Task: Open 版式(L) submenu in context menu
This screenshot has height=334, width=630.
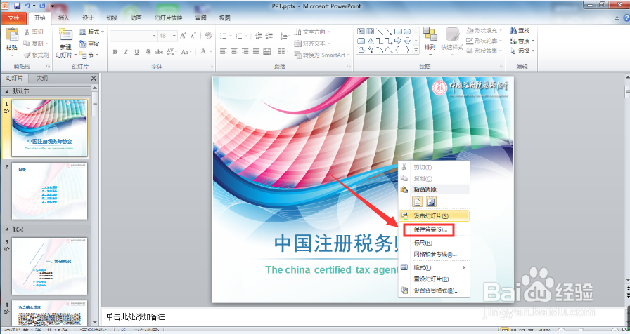Action: pos(434,267)
